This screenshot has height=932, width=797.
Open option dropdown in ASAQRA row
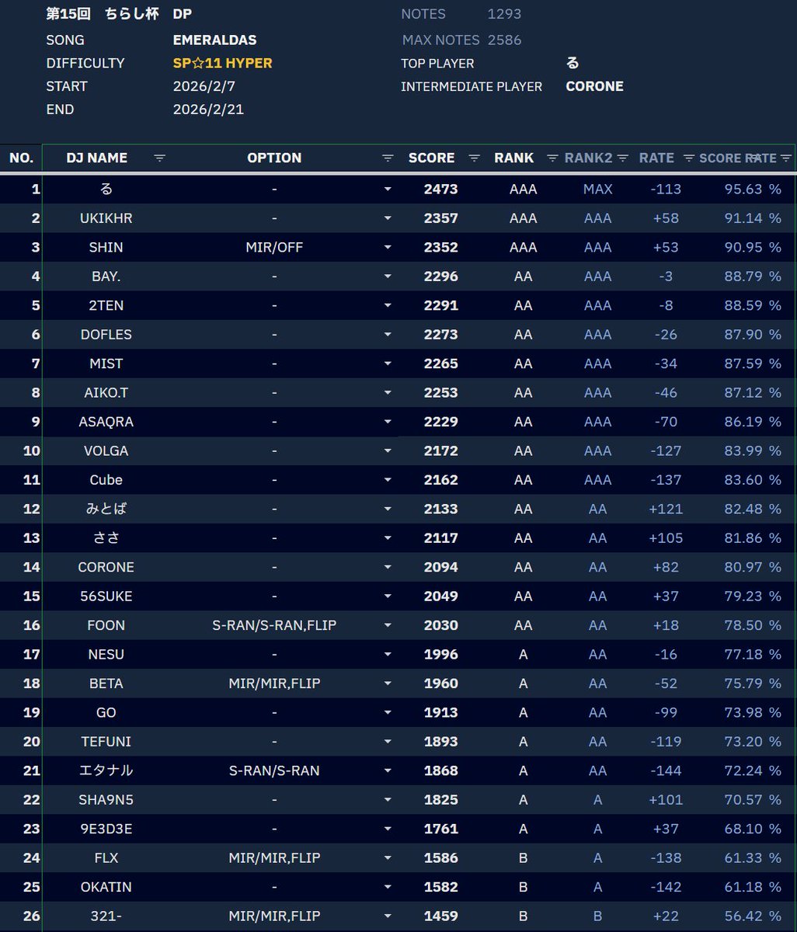pos(388,422)
